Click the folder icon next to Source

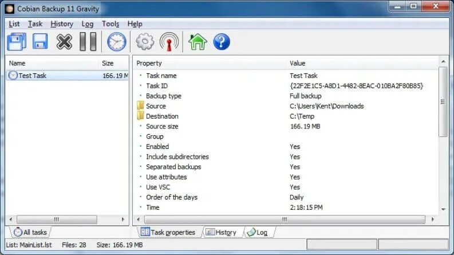pyautogui.click(x=140, y=106)
